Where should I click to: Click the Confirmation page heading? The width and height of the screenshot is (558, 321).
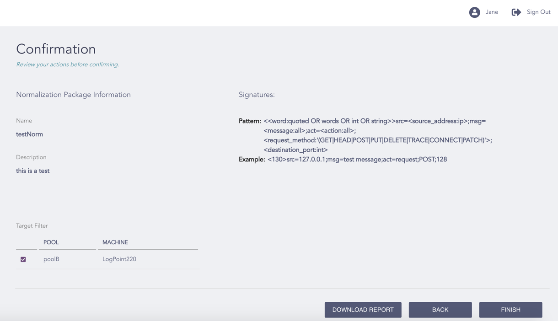56,49
